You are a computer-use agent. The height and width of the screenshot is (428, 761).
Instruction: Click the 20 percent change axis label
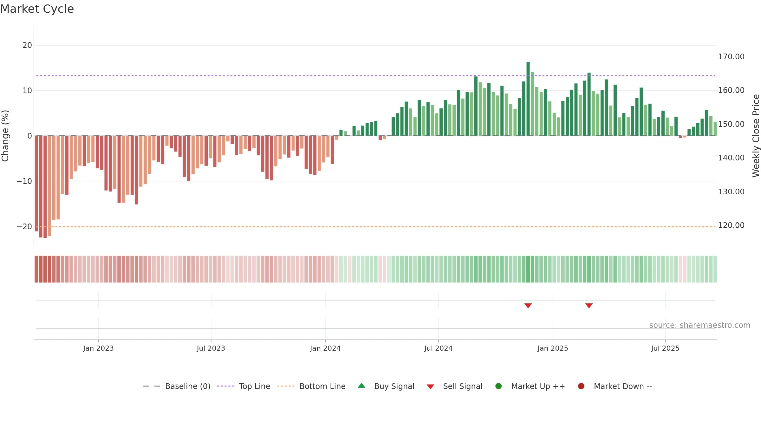(27, 45)
